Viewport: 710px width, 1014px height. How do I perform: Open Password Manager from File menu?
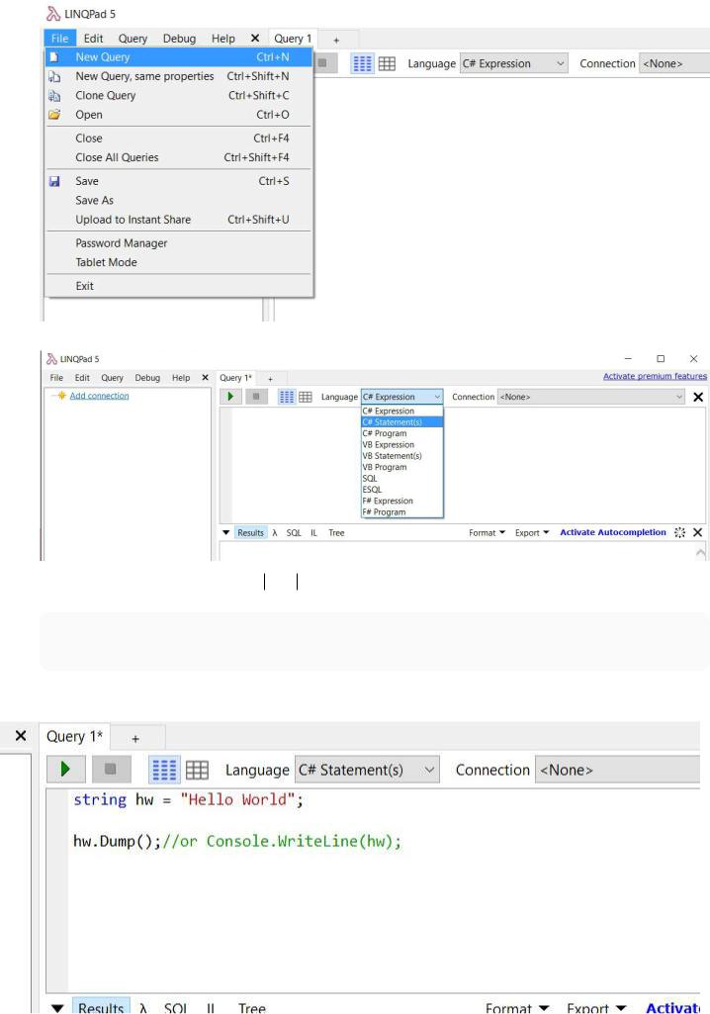(179, 243)
